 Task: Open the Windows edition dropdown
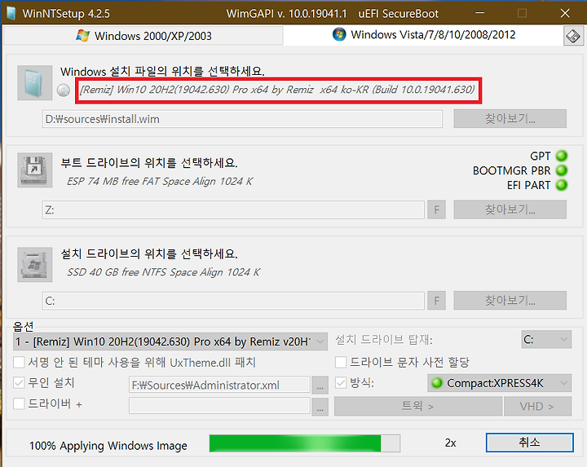point(170,341)
